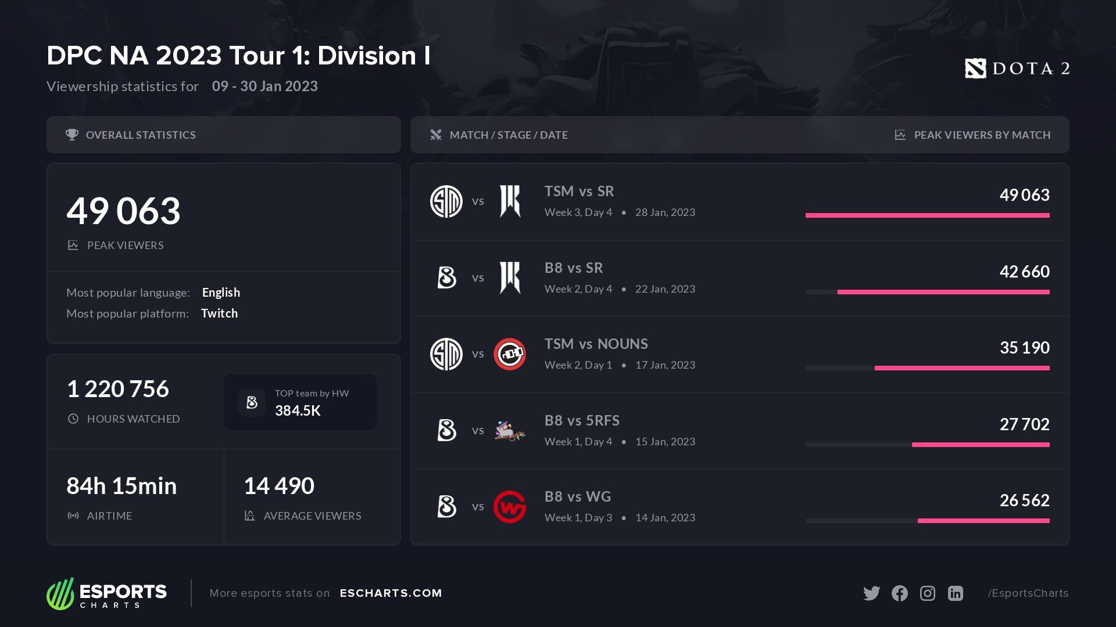Click the Peak Viewers By Match header
This screenshot has height=627, width=1116.
click(x=982, y=135)
